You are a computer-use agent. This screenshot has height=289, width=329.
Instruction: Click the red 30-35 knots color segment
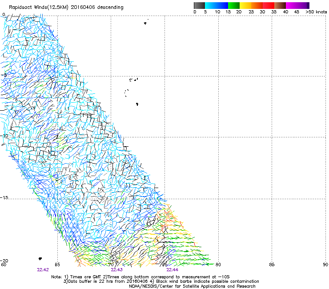[269, 5]
